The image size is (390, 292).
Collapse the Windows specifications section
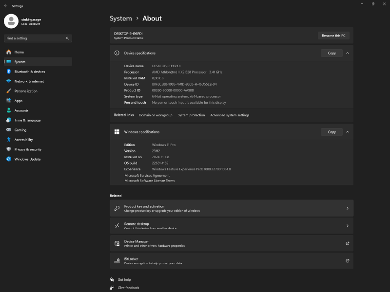348,132
